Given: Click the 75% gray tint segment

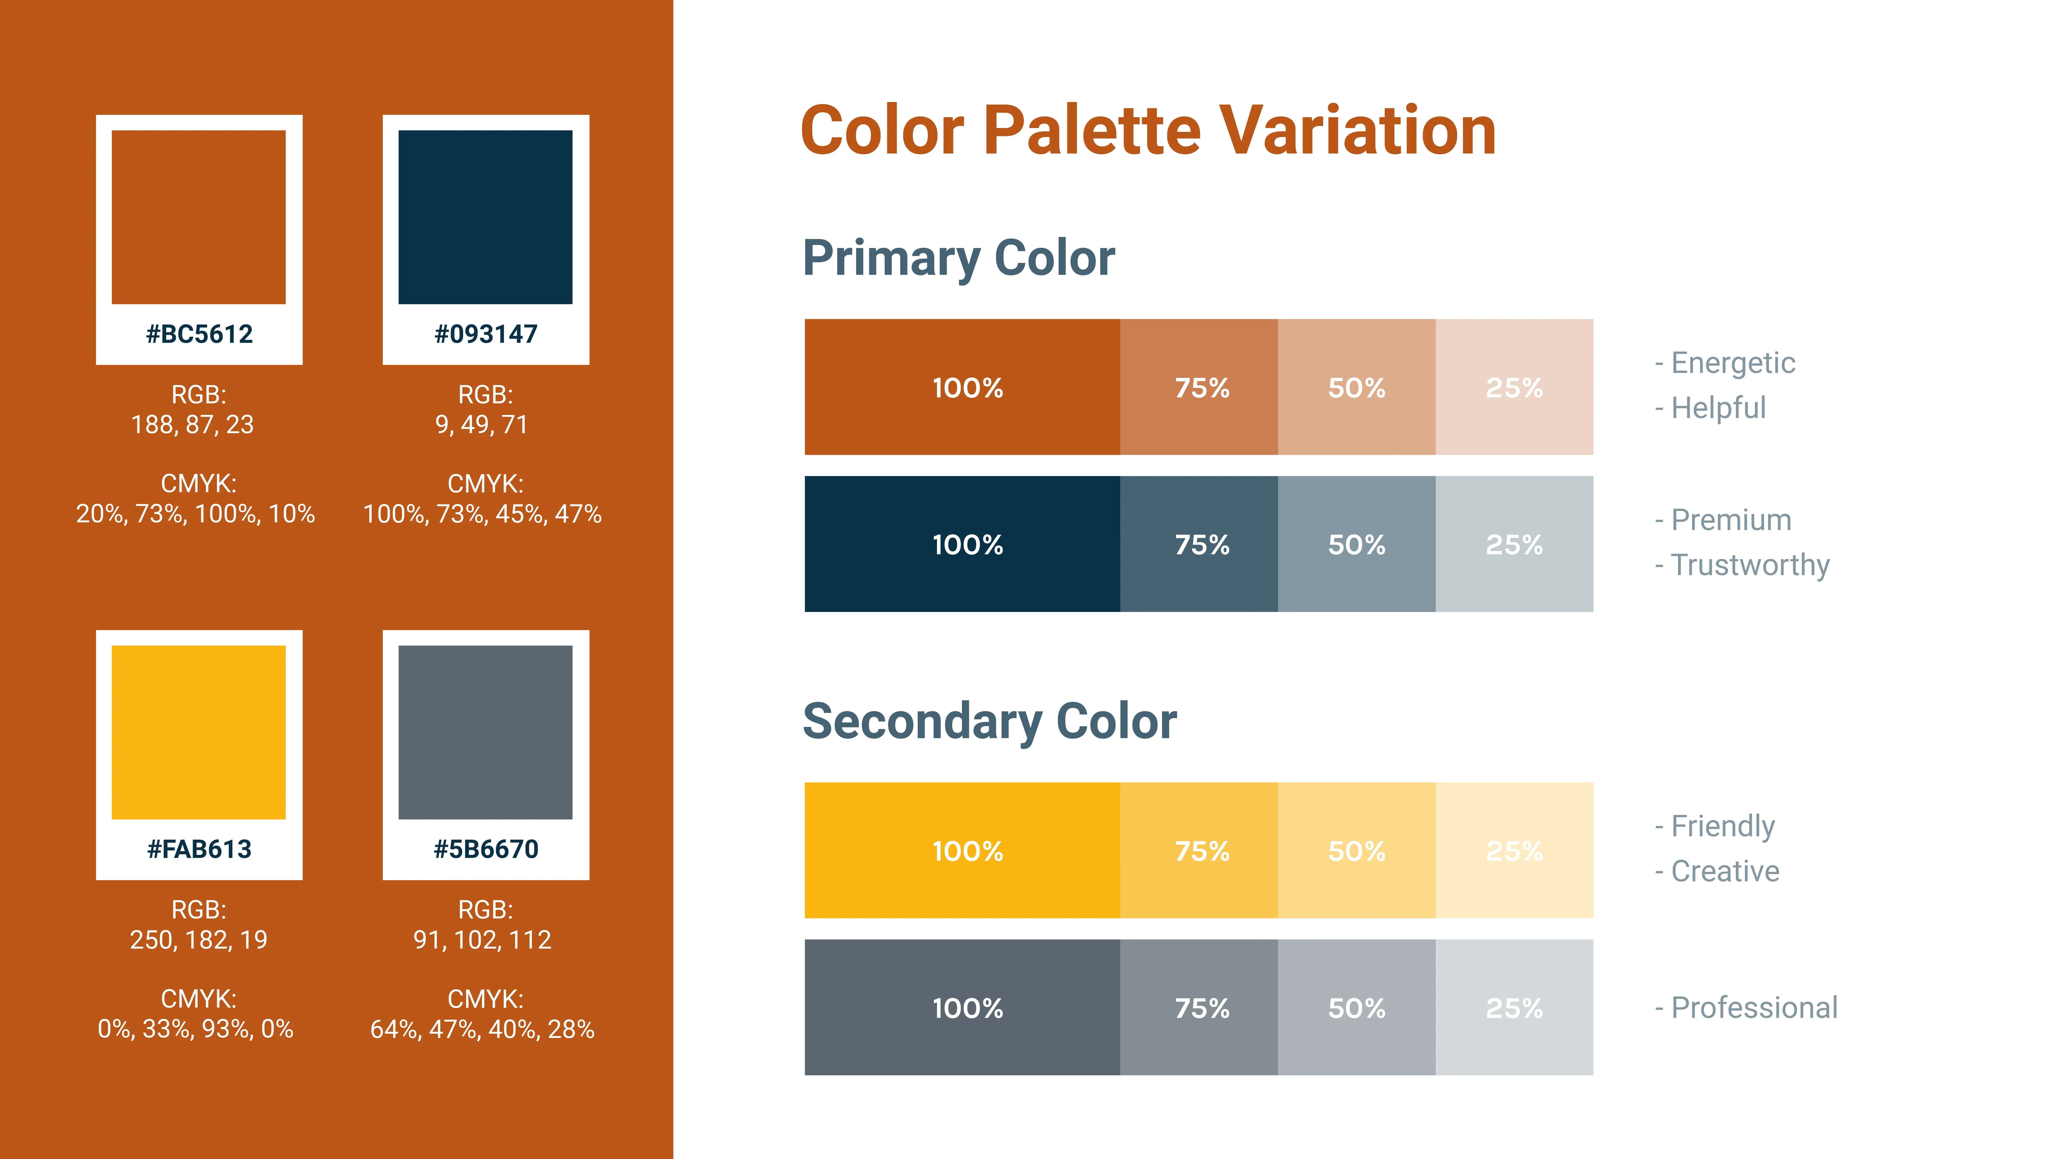Looking at the screenshot, I should click(1198, 1007).
